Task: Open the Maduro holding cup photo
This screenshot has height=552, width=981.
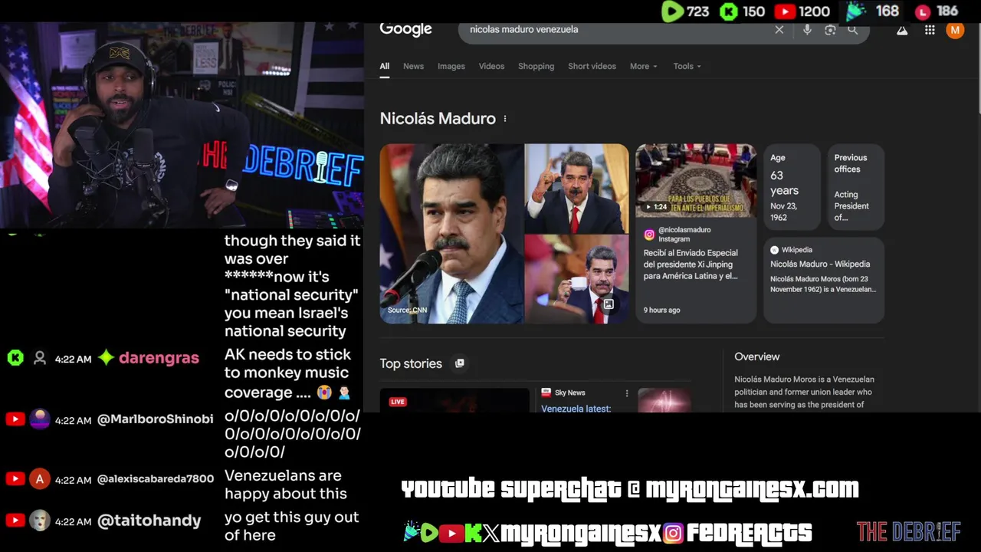Action: pyautogui.click(x=576, y=279)
